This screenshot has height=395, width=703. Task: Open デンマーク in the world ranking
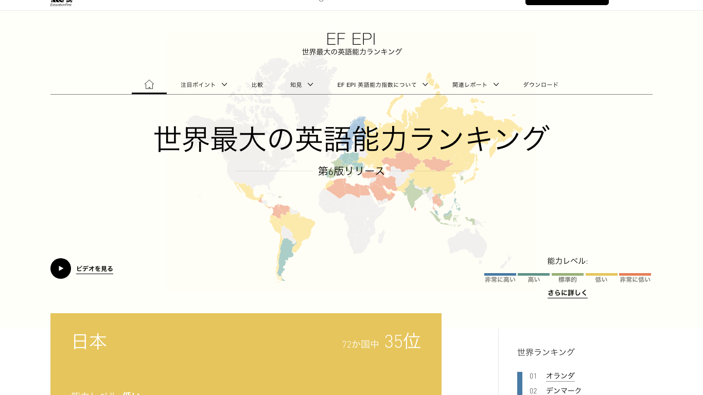click(x=564, y=390)
